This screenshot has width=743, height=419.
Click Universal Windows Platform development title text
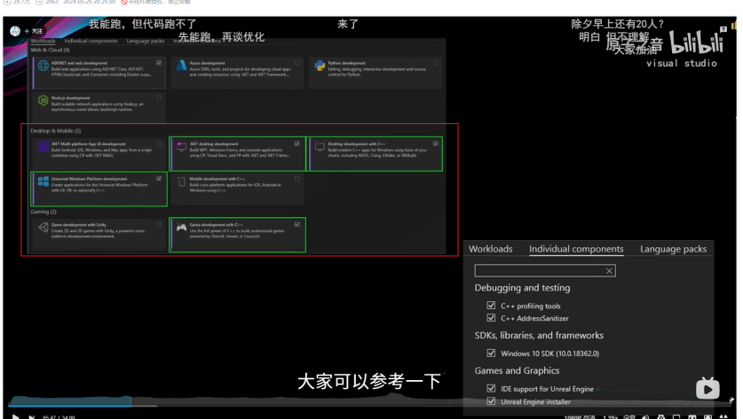pos(89,179)
